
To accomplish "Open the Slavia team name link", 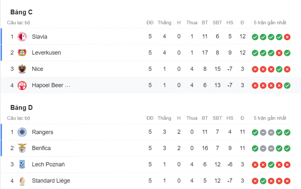I will coord(40,37).
